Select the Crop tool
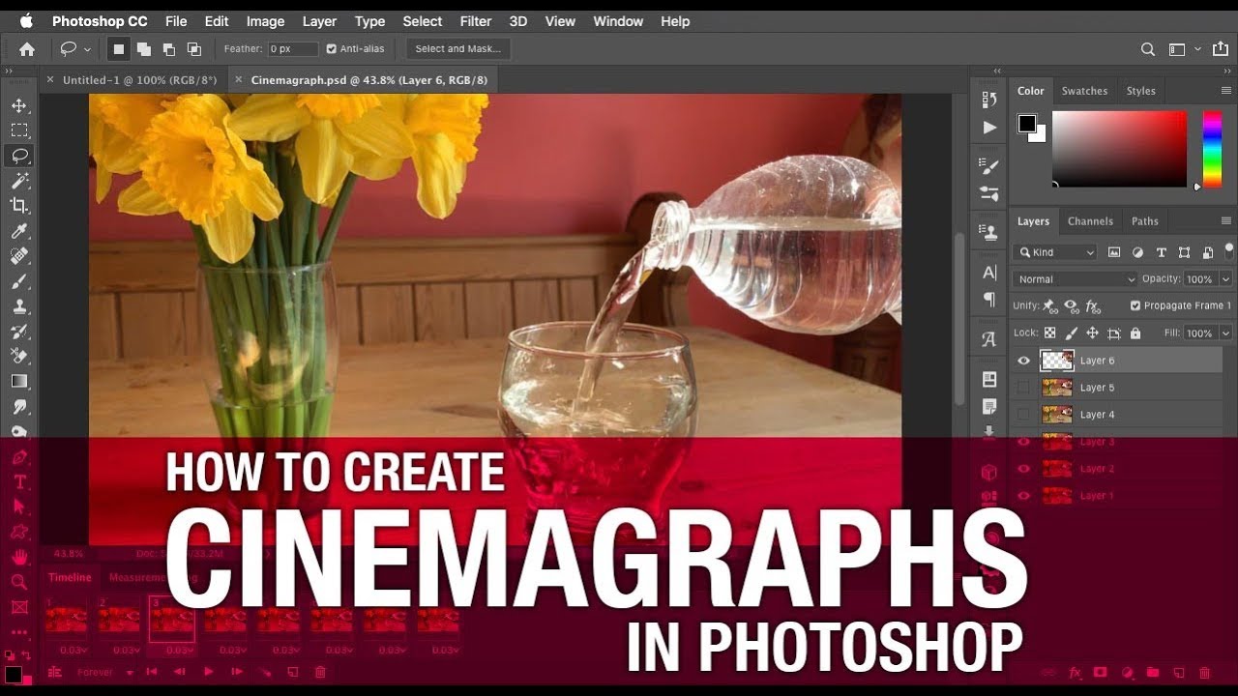The width and height of the screenshot is (1238, 696). tap(19, 206)
